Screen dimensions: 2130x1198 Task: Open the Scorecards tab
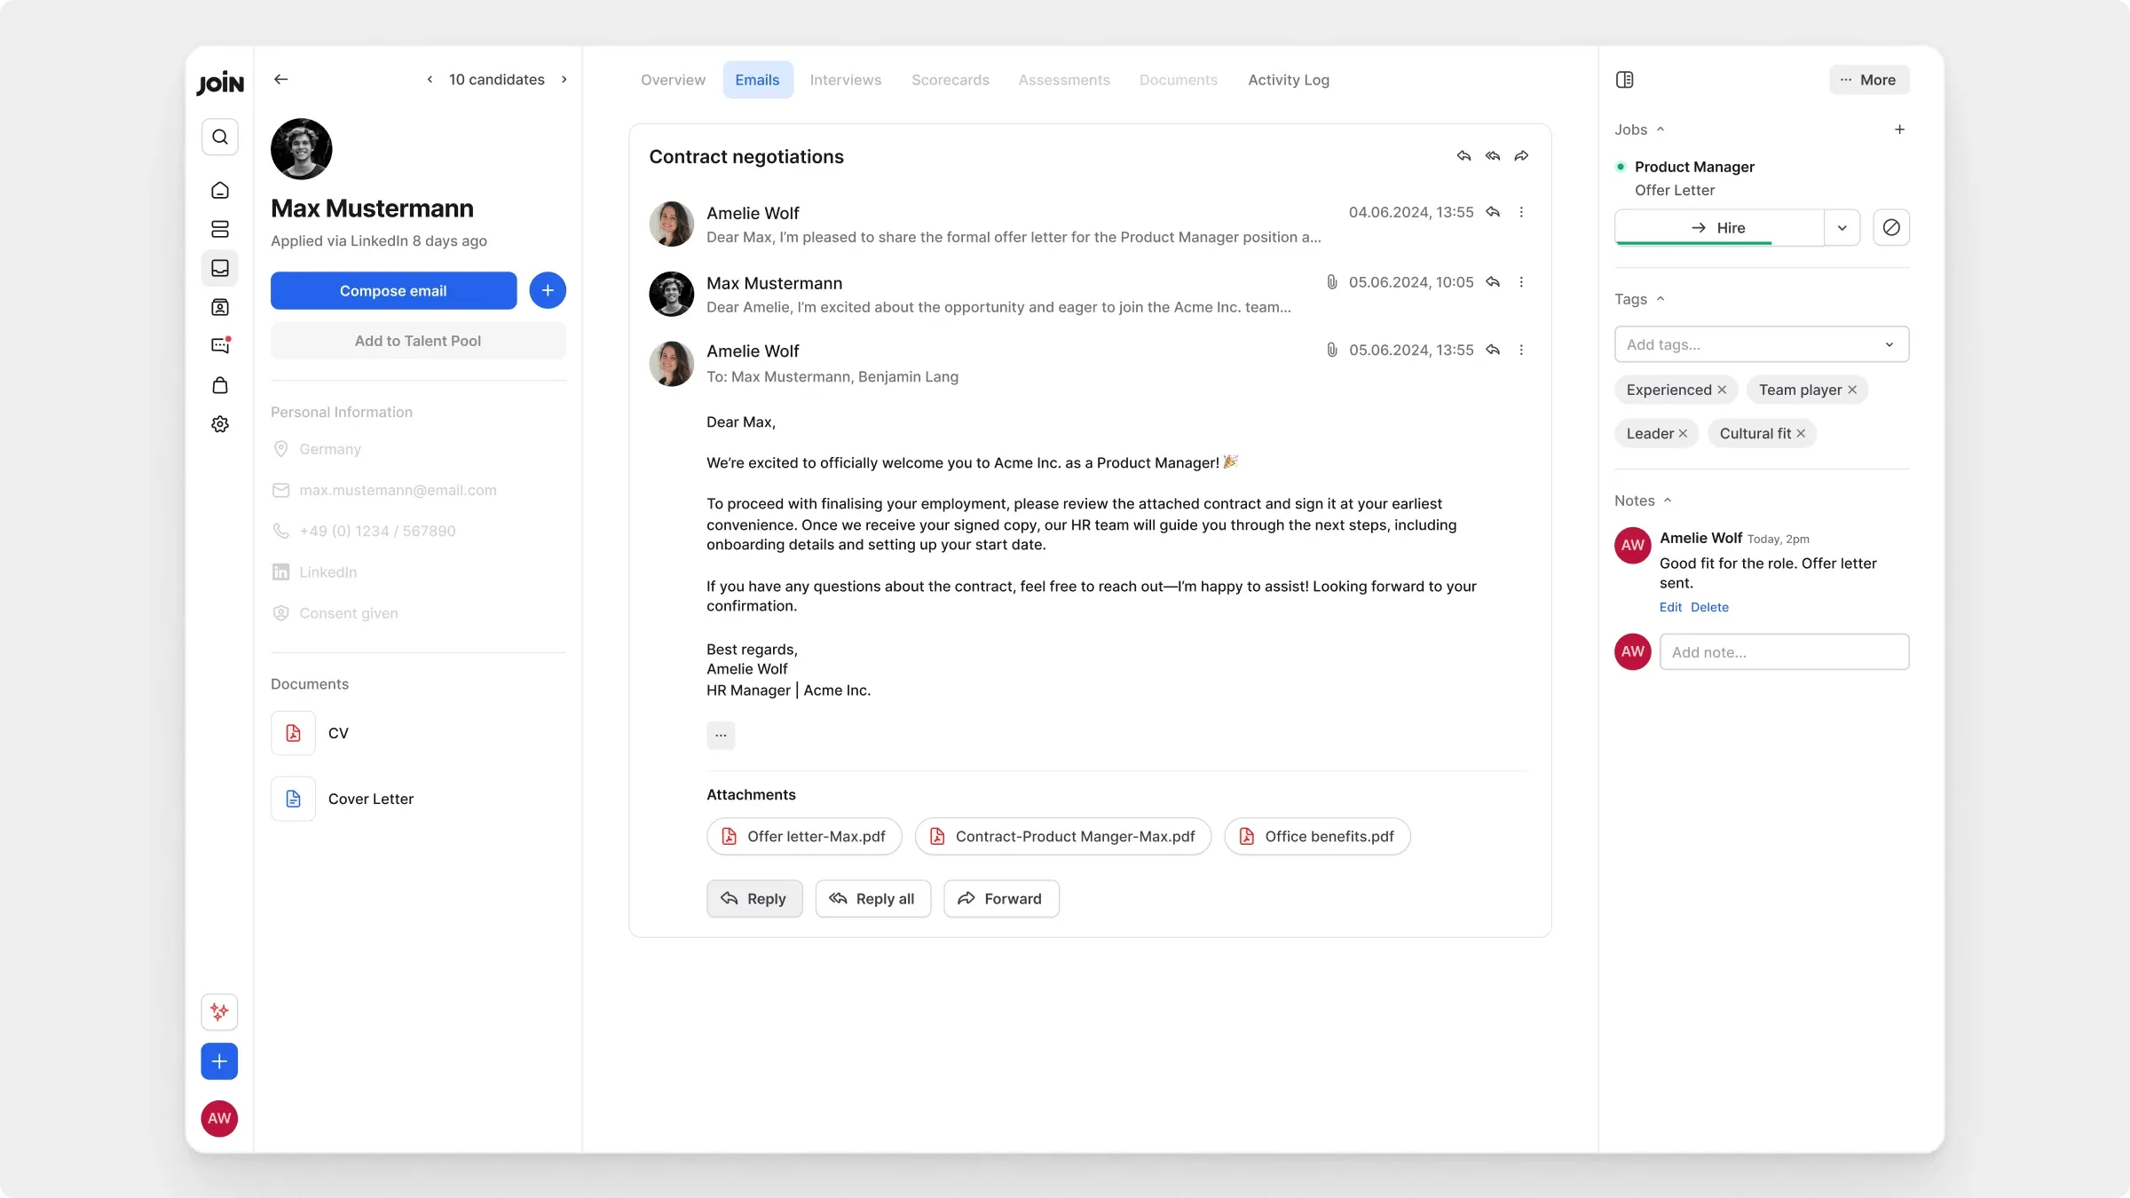[x=950, y=80]
